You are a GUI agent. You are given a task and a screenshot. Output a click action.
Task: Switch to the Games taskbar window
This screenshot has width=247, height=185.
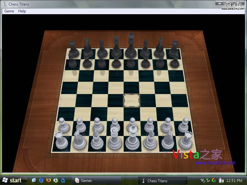point(96,181)
